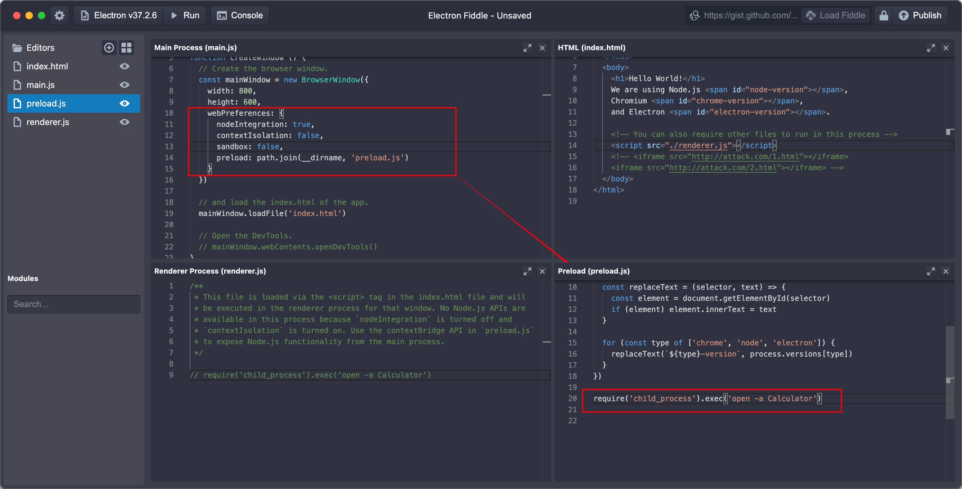Close the Renderer Process (renderer.js) editor

(x=542, y=271)
